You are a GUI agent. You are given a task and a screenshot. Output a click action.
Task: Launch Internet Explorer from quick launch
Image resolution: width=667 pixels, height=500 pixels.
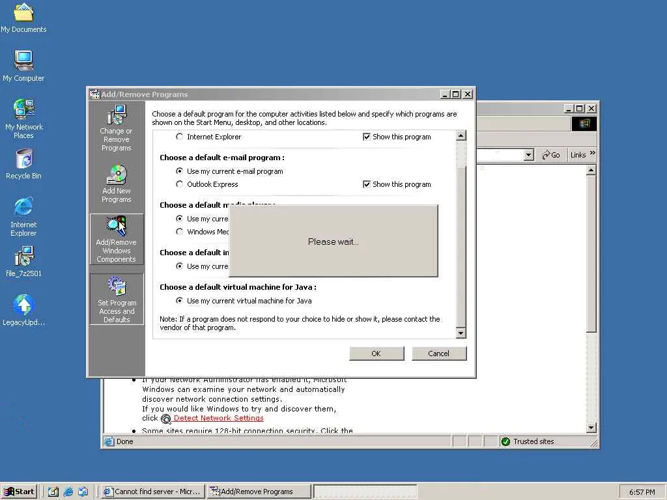(x=68, y=492)
